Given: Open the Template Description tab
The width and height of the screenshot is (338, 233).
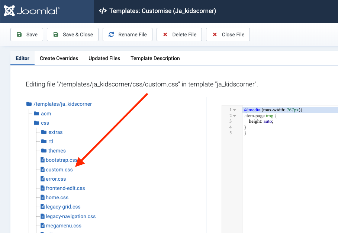Looking at the screenshot, I should (155, 58).
